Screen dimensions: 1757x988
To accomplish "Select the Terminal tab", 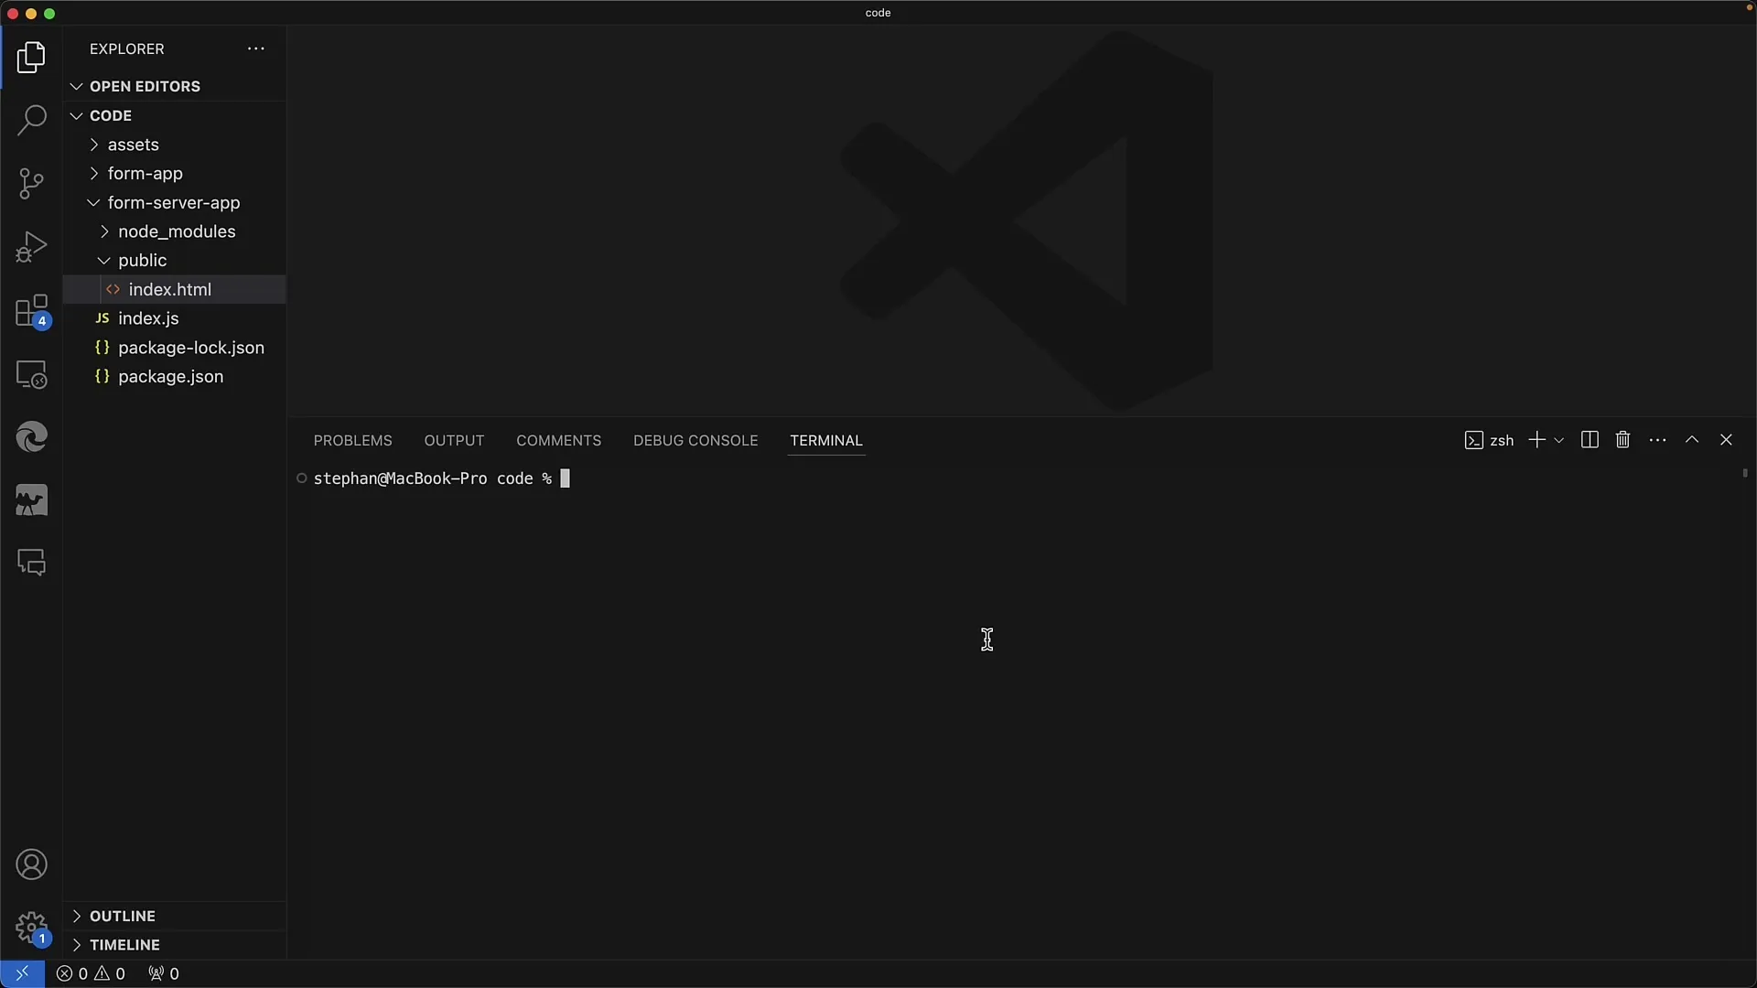I will click(826, 440).
